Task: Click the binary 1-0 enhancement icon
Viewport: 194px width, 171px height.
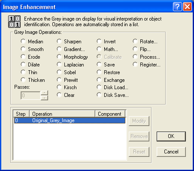Action: point(14,21)
